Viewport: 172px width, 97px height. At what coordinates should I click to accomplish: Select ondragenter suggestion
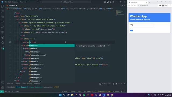point(52,78)
